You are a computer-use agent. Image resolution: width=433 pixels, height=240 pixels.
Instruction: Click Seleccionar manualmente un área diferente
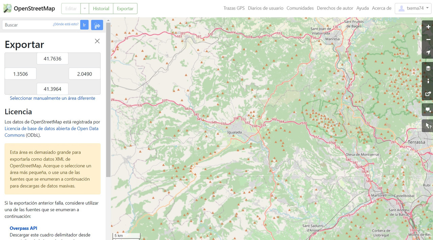(x=52, y=98)
